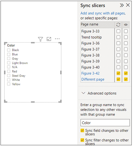
Task: Collapse the Sync slicers pane with double chevron
Action: pyautogui.click(x=122, y=5)
